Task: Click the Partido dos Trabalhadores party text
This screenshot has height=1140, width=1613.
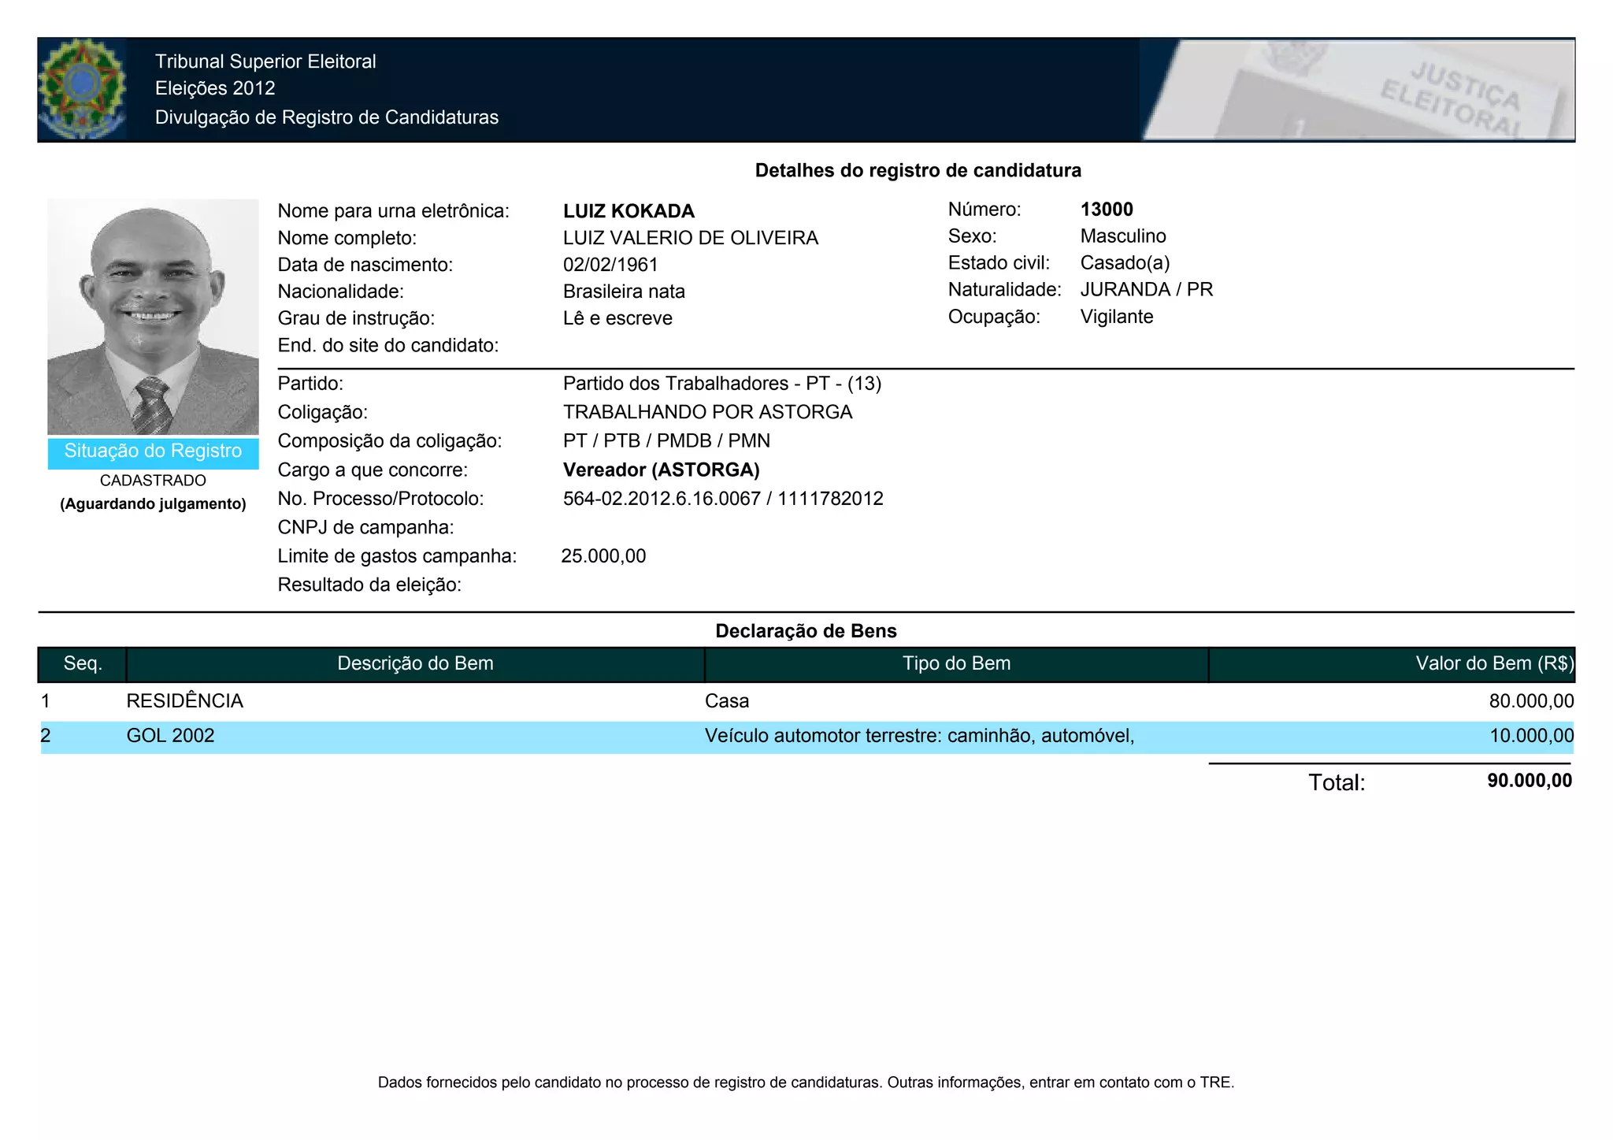Action: tap(721, 384)
